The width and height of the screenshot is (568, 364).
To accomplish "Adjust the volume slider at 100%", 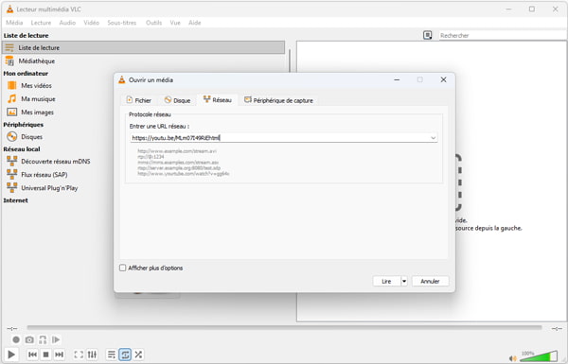I will (x=539, y=356).
